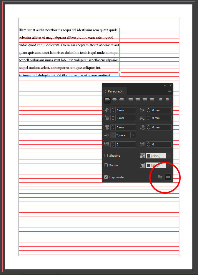Image resolution: width=198 pixels, height=275 pixels.
Task: Align paragraph away from spine
Action: [168, 100]
